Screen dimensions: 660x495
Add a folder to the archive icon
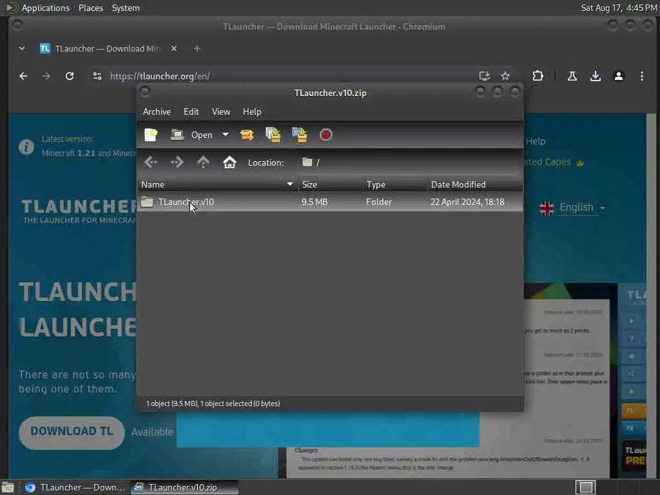[300, 135]
